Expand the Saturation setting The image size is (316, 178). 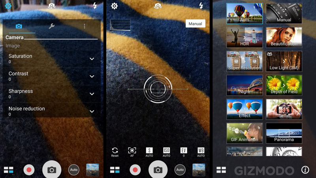(x=52, y=59)
